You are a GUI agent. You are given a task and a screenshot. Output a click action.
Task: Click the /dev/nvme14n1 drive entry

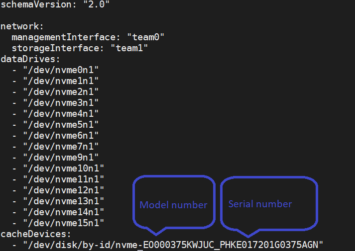[63, 212]
